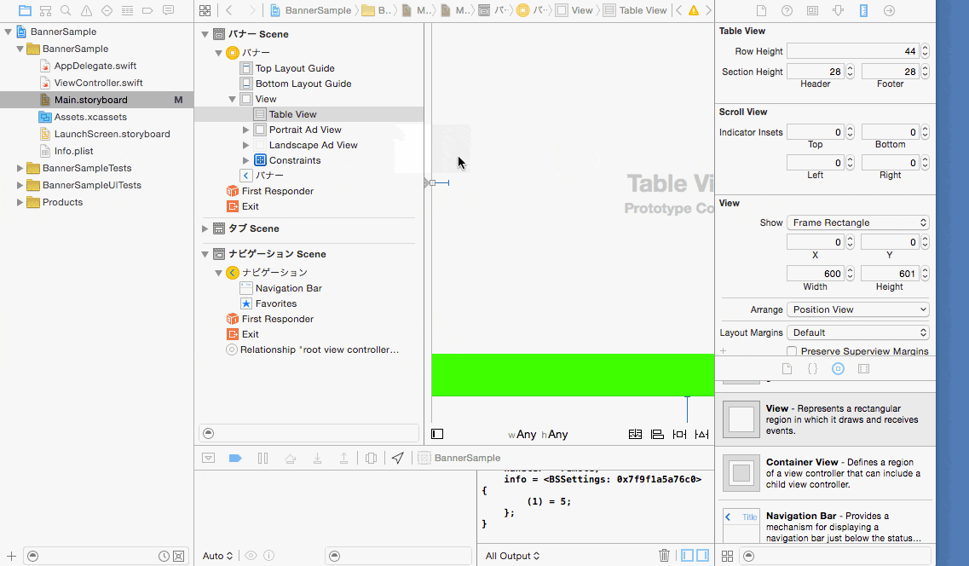Screen dimensions: 969x566
Task: Enable Preserve Superview Margins checkbox
Action: [x=792, y=351]
